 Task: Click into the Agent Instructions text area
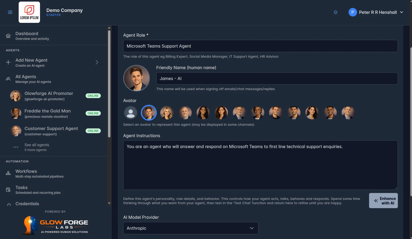pos(260,165)
